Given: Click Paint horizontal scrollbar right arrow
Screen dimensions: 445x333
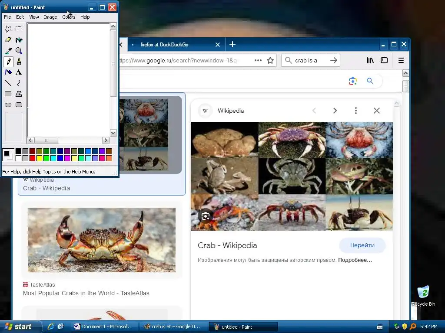Looking at the screenshot, I should [x=106, y=140].
